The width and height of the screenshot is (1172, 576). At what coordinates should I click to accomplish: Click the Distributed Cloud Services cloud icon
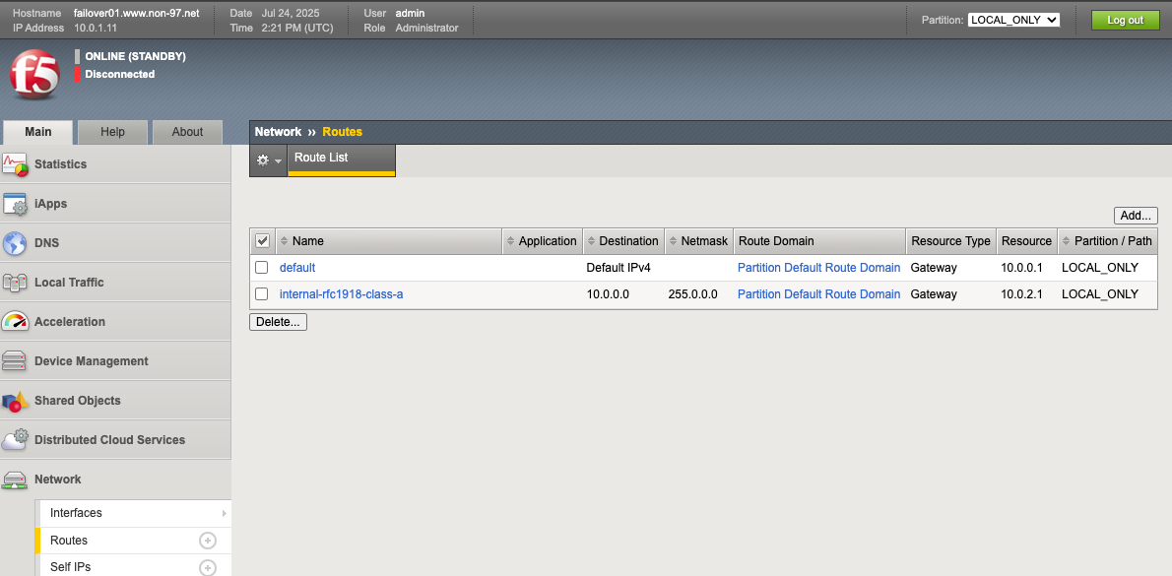[15, 440]
